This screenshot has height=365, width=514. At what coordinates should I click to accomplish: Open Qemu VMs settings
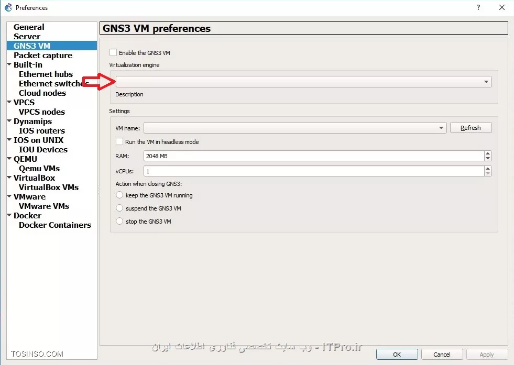click(x=39, y=169)
